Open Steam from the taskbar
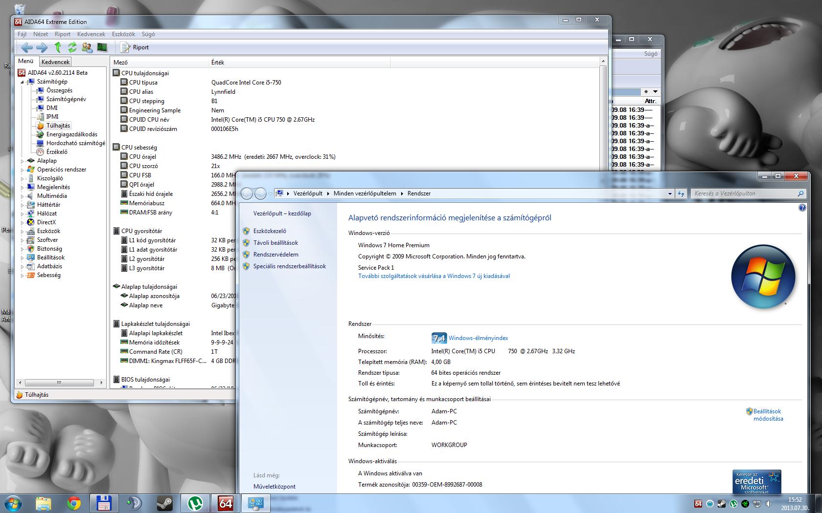The width and height of the screenshot is (822, 513). tap(164, 503)
